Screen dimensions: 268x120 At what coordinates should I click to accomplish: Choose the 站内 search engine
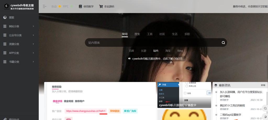[156, 51]
